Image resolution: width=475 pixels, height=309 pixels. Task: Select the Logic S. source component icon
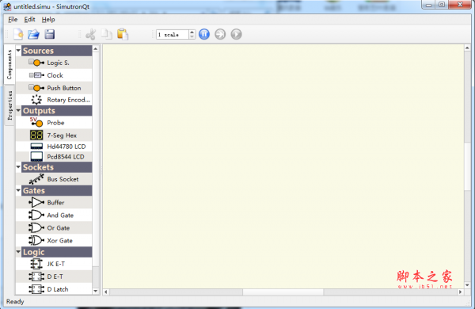pyautogui.click(x=36, y=63)
